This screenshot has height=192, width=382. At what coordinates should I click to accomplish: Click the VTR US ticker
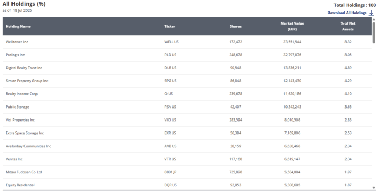(x=170, y=159)
